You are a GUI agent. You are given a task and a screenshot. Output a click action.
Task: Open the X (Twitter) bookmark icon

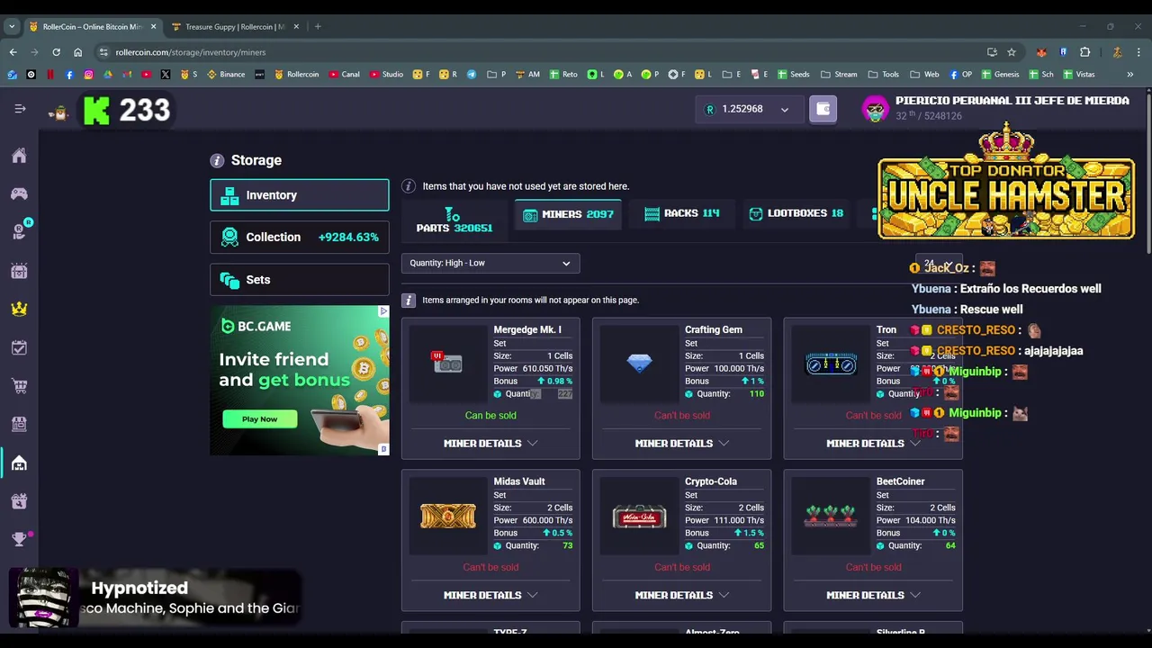pyautogui.click(x=166, y=75)
